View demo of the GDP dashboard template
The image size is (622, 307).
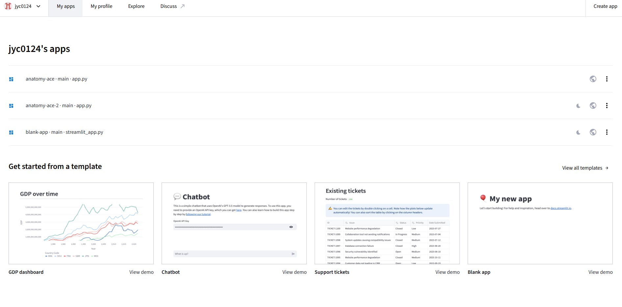pyautogui.click(x=142, y=272)
